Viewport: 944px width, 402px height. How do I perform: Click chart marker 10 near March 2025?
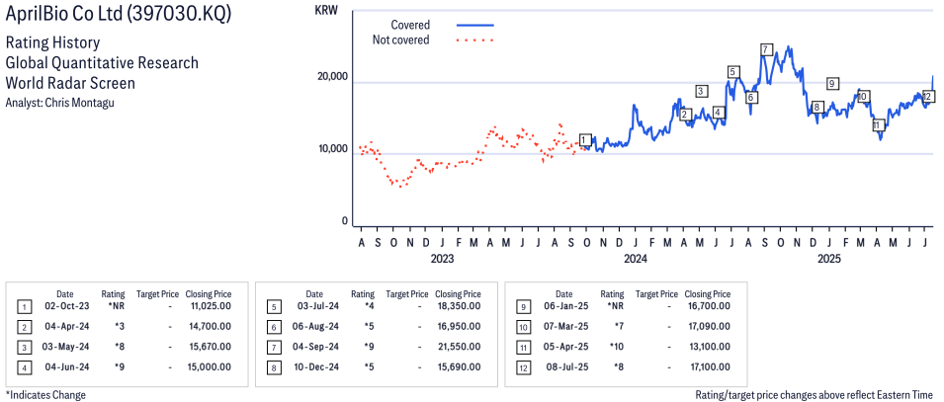pyautogui.click(x=863, y=96)
